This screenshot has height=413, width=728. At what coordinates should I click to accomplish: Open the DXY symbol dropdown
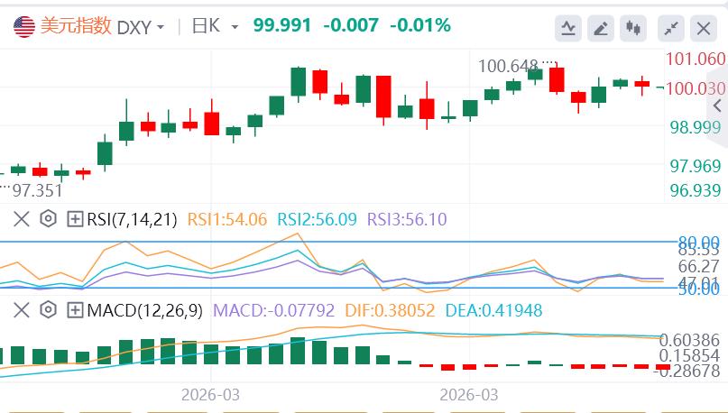(x=142, y=27)
